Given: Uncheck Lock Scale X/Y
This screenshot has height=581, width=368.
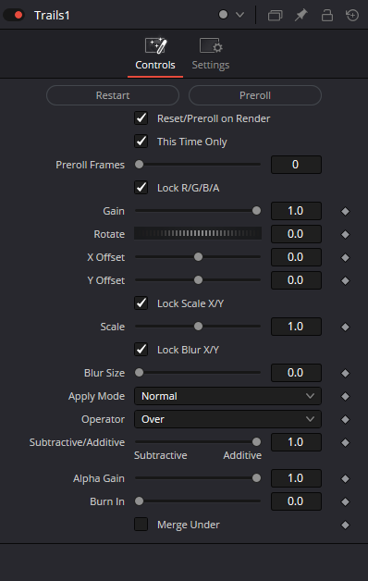Looking at the screenshot, I should click(x=141, y=303).
